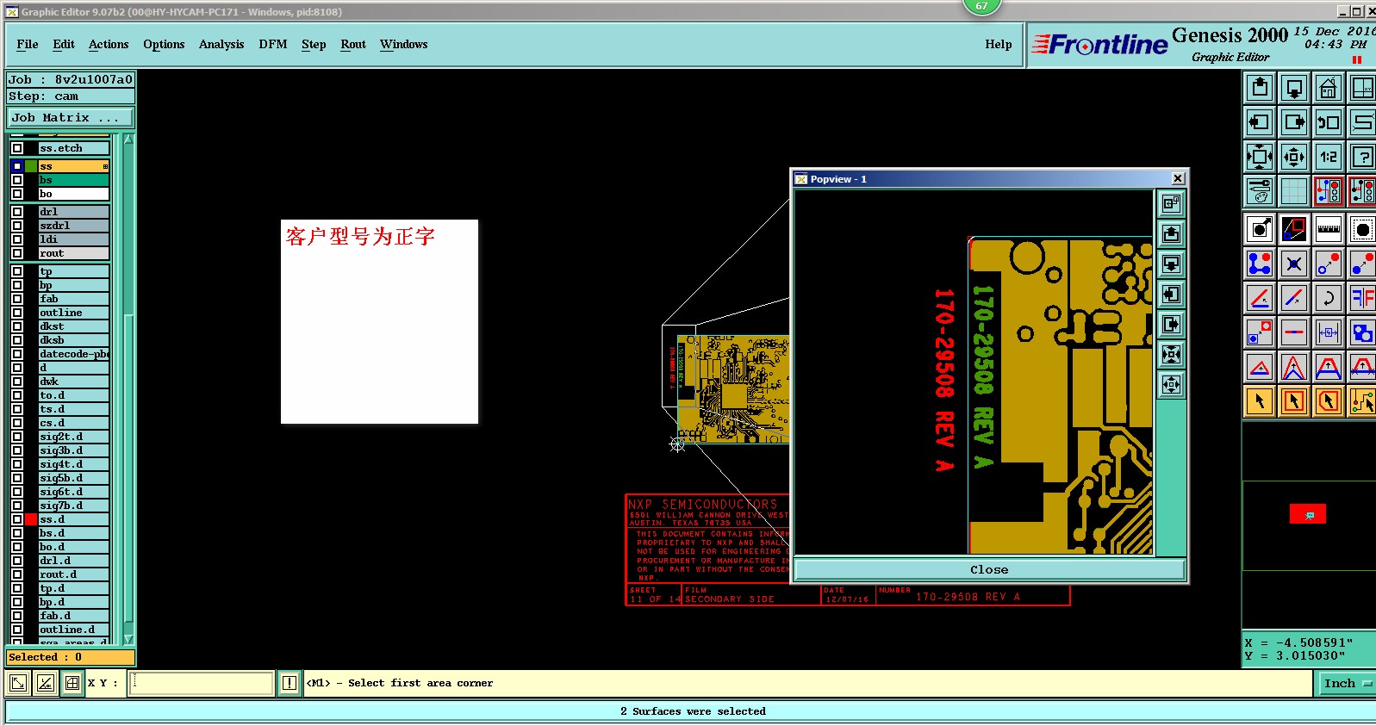Click the zoom in icon in Popview window
This screenshot has height=726, width=1376.
[x=1171, y=354]
